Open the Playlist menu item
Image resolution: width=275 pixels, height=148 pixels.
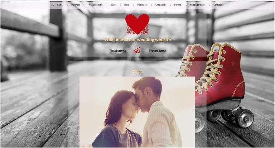click(x=178, y=5)
